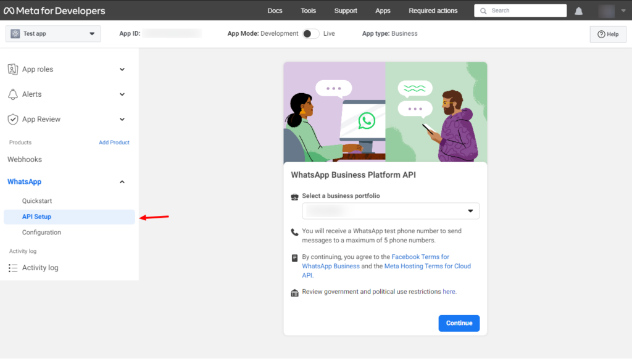This screenshot has width=632, height=359.
Task: Click the Test app gear icon
Action: (x=15, y=34)
